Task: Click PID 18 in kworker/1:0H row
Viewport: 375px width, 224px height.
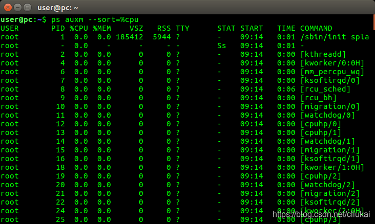Action: pos(60,167)
